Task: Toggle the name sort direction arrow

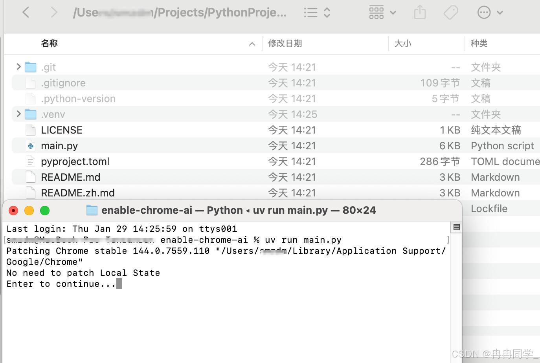Action: 252,44
